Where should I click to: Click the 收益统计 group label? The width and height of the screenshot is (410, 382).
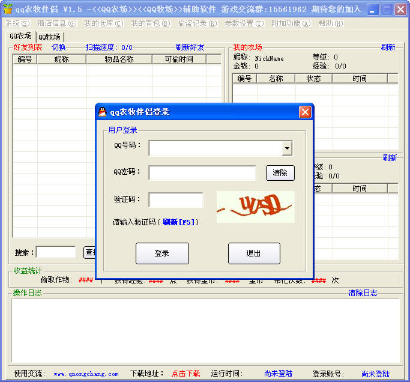pyautogui.click(x=28, y=270)
